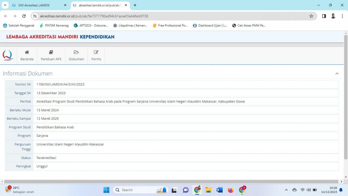The width and height of the screenshot is (348, 196).
Task: Open Litapdimas | Kemen... bookmark
Action: click(130, 26)
